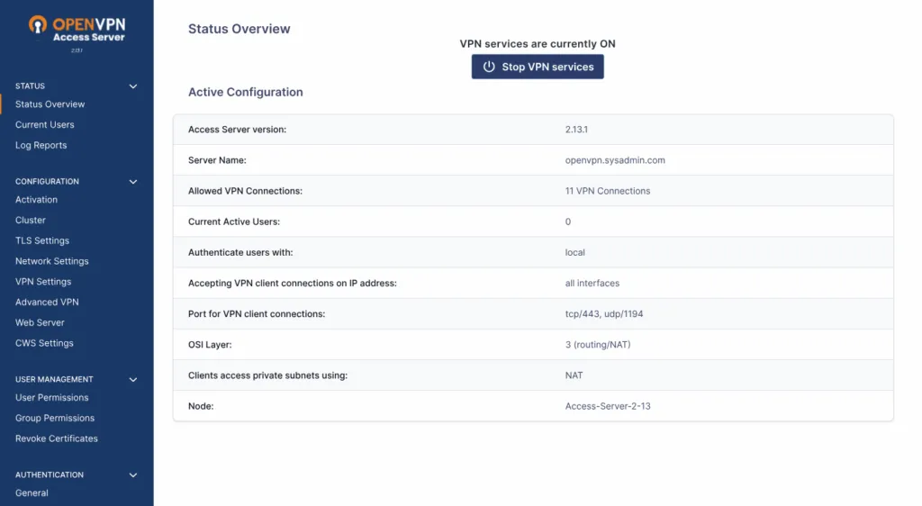Click the node value Access-Server-2-13
Screen dimensions: 922x506
point(608,406)
